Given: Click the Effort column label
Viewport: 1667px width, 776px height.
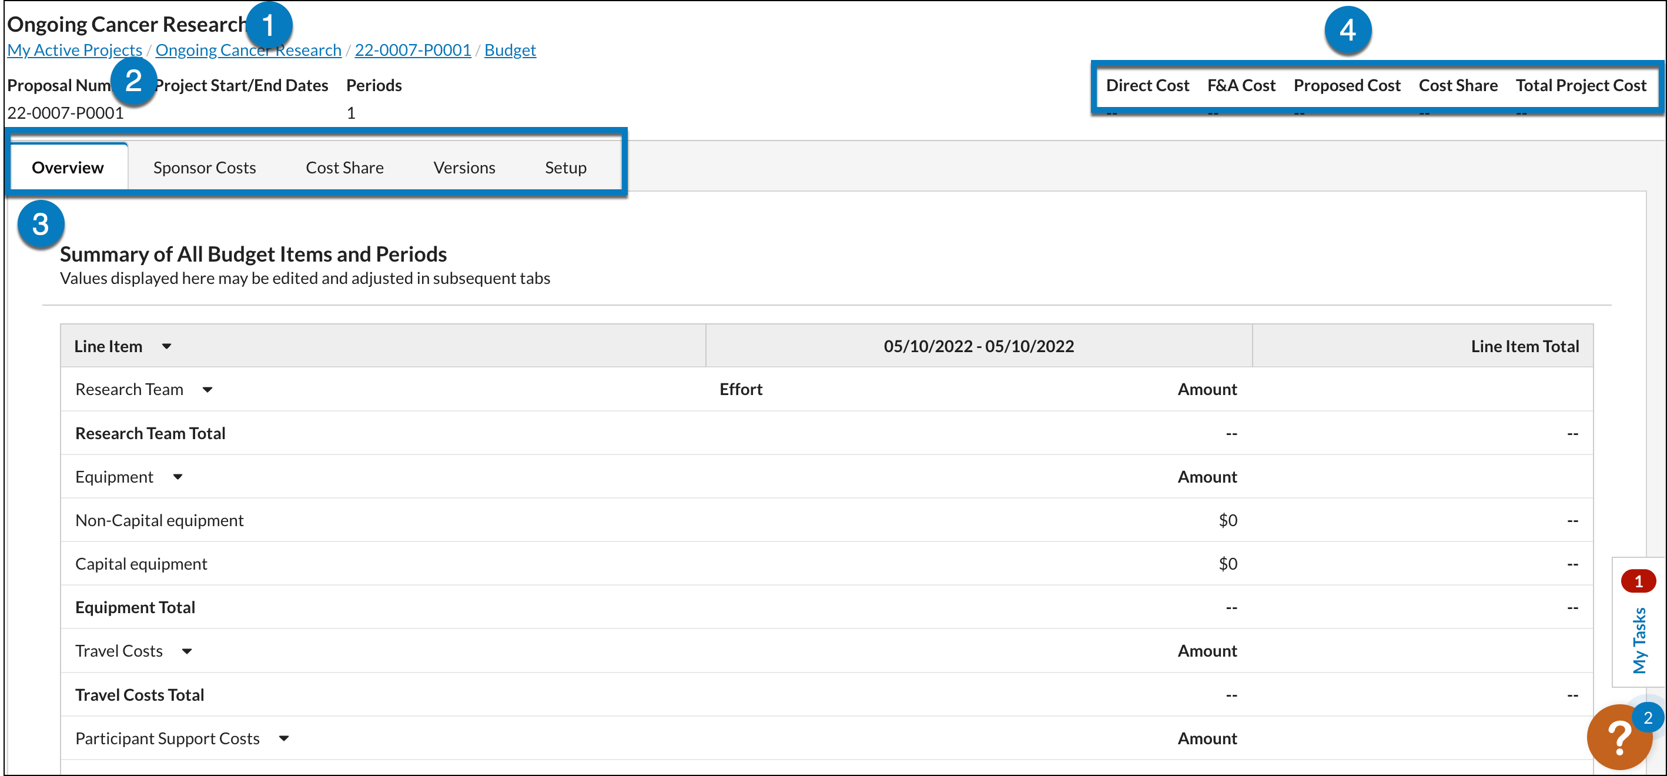Looking at the screenshot, I should 741,390.
